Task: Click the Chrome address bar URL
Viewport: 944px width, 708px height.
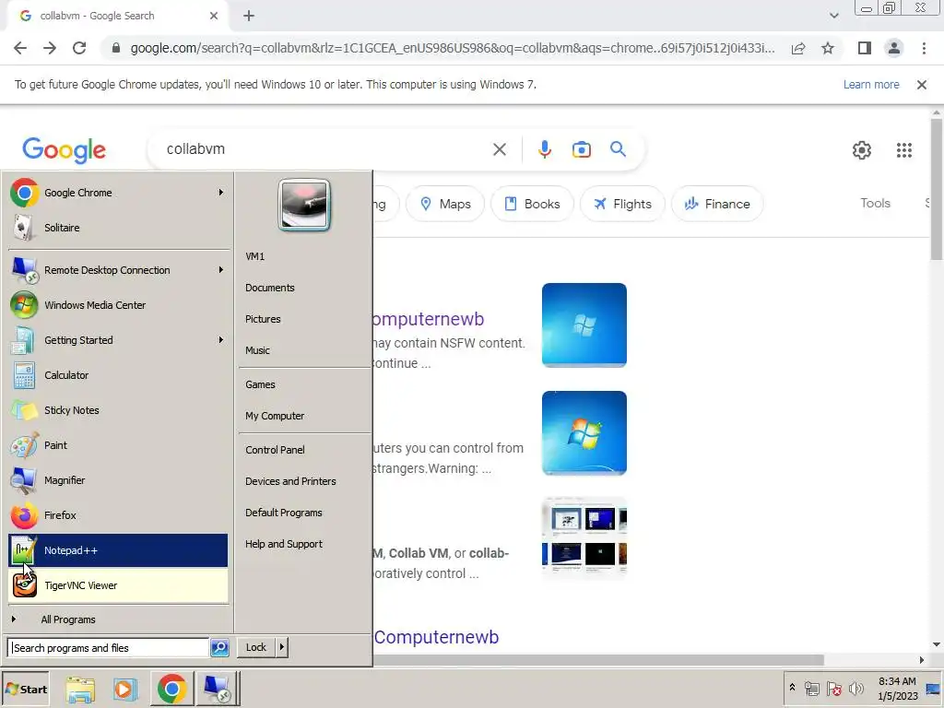Action: pyautogui.click(x=453, y=48)
